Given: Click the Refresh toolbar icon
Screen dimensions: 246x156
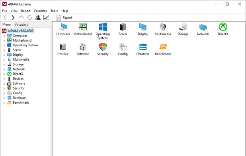Looking at the screenshot, I should pos(29,17).
